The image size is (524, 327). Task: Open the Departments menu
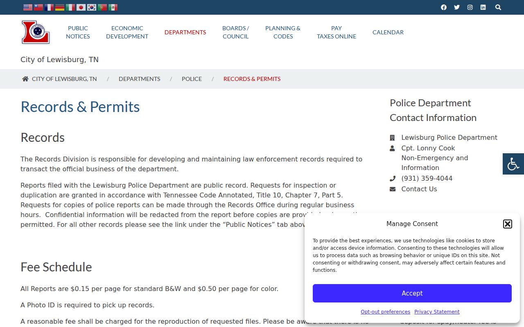click(x=185, y=32)
